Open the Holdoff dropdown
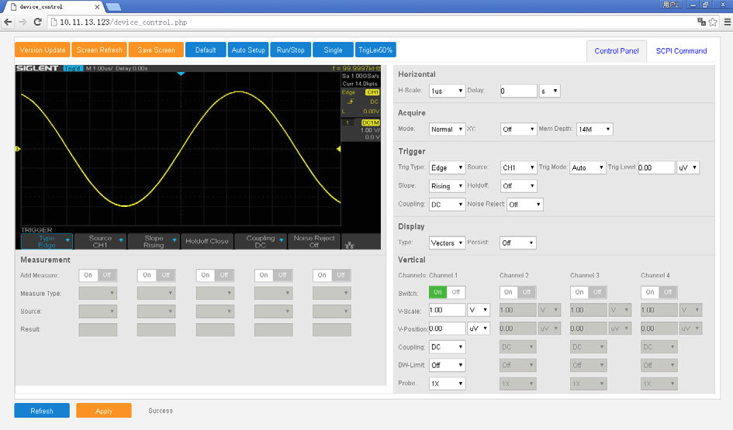This screenshot has width=733, height=430. tap(518, 186)
